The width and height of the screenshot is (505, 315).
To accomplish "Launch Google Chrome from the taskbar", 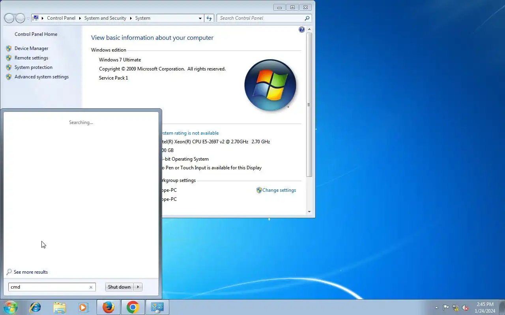I will coord(133,307).
